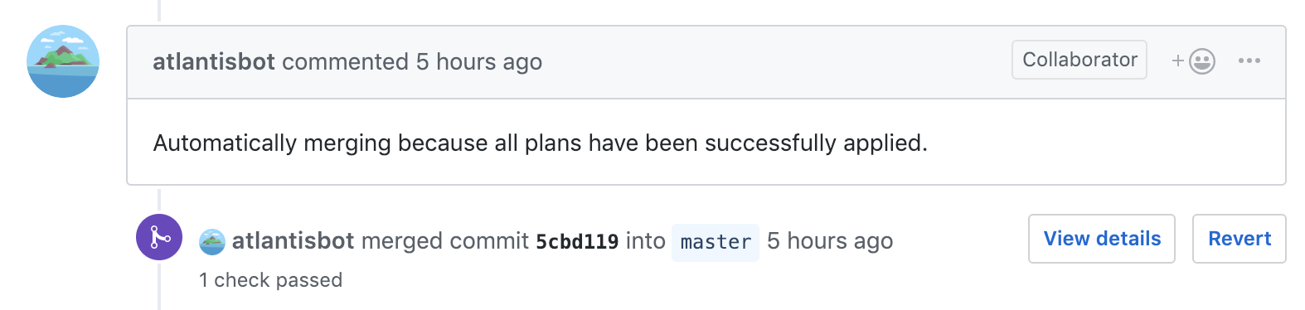Image resolution: width=1305 pixels, height=310 pixels.
Task: Add a reaction with the smiley icon
Action: coord(1193,61)
